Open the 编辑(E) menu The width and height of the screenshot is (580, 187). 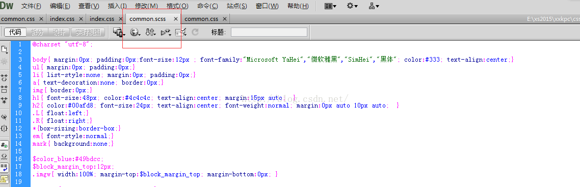[60, 6]
